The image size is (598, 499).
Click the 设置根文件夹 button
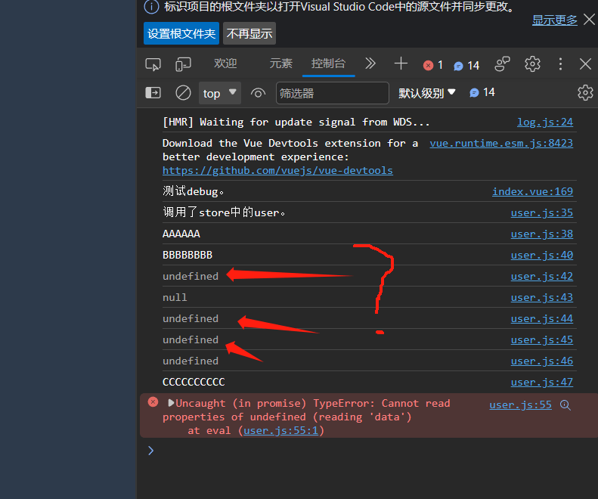[181, 33]
